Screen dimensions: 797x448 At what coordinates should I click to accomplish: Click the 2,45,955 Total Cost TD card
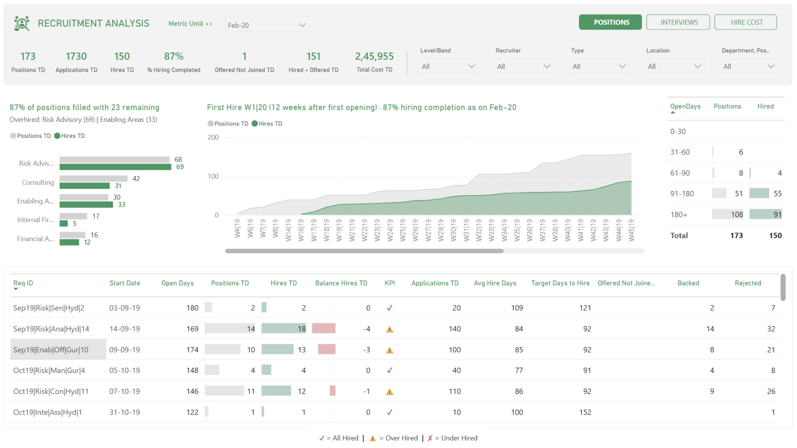(x=374, y=62)
